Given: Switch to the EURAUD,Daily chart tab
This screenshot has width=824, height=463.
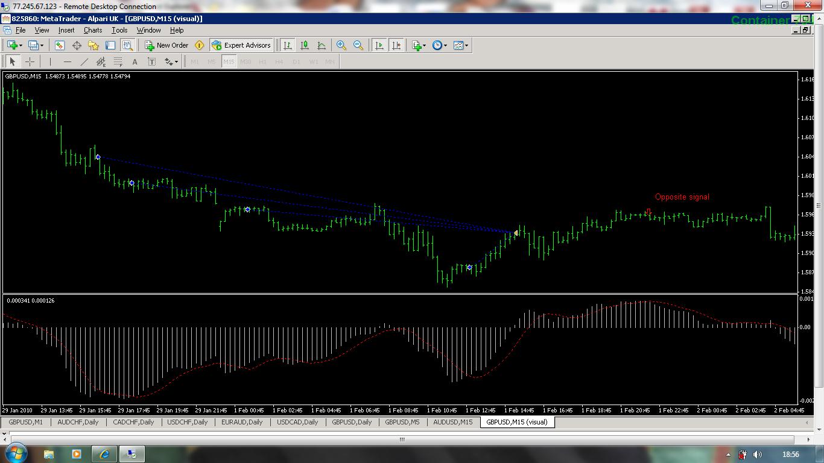Looking at the screenshot, I should coord(242,422).
